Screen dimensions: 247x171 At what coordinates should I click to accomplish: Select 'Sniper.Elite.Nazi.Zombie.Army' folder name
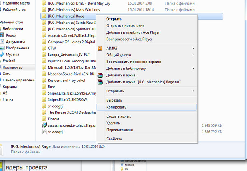tap(72, 93)
